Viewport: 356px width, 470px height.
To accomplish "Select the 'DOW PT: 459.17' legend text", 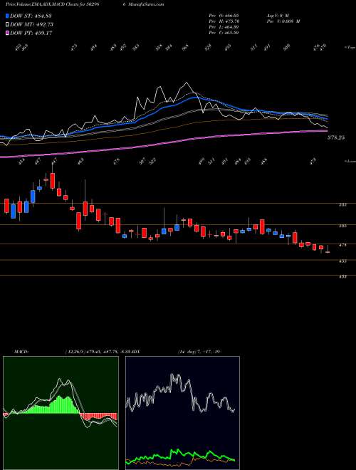I will (31, 33).
